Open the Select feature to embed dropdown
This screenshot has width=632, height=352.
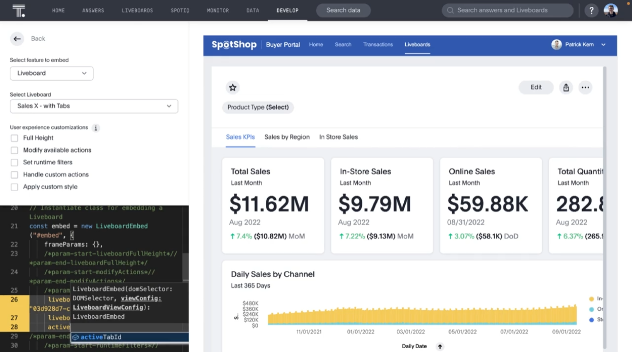click(52, 73)
